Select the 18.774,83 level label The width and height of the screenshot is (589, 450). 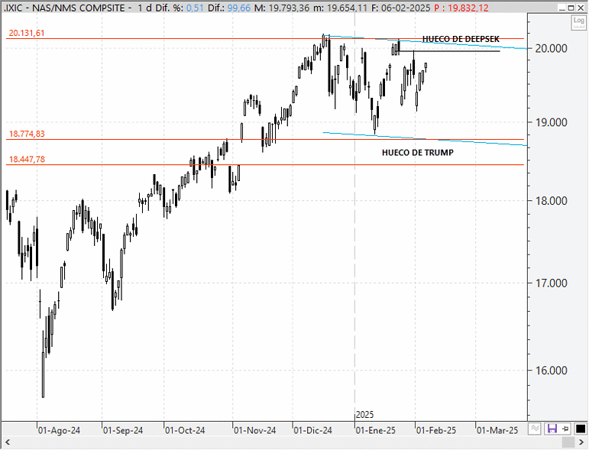pos(27,134)
